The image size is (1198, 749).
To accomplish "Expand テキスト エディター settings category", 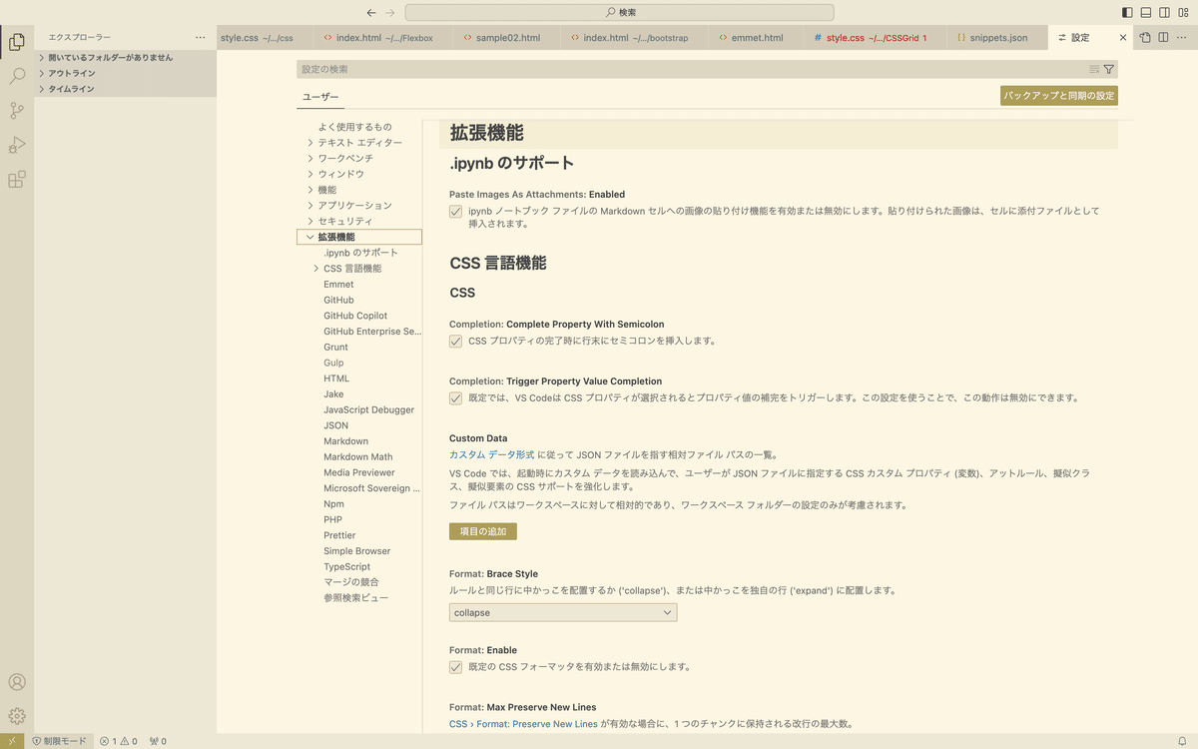I will 311,143.
